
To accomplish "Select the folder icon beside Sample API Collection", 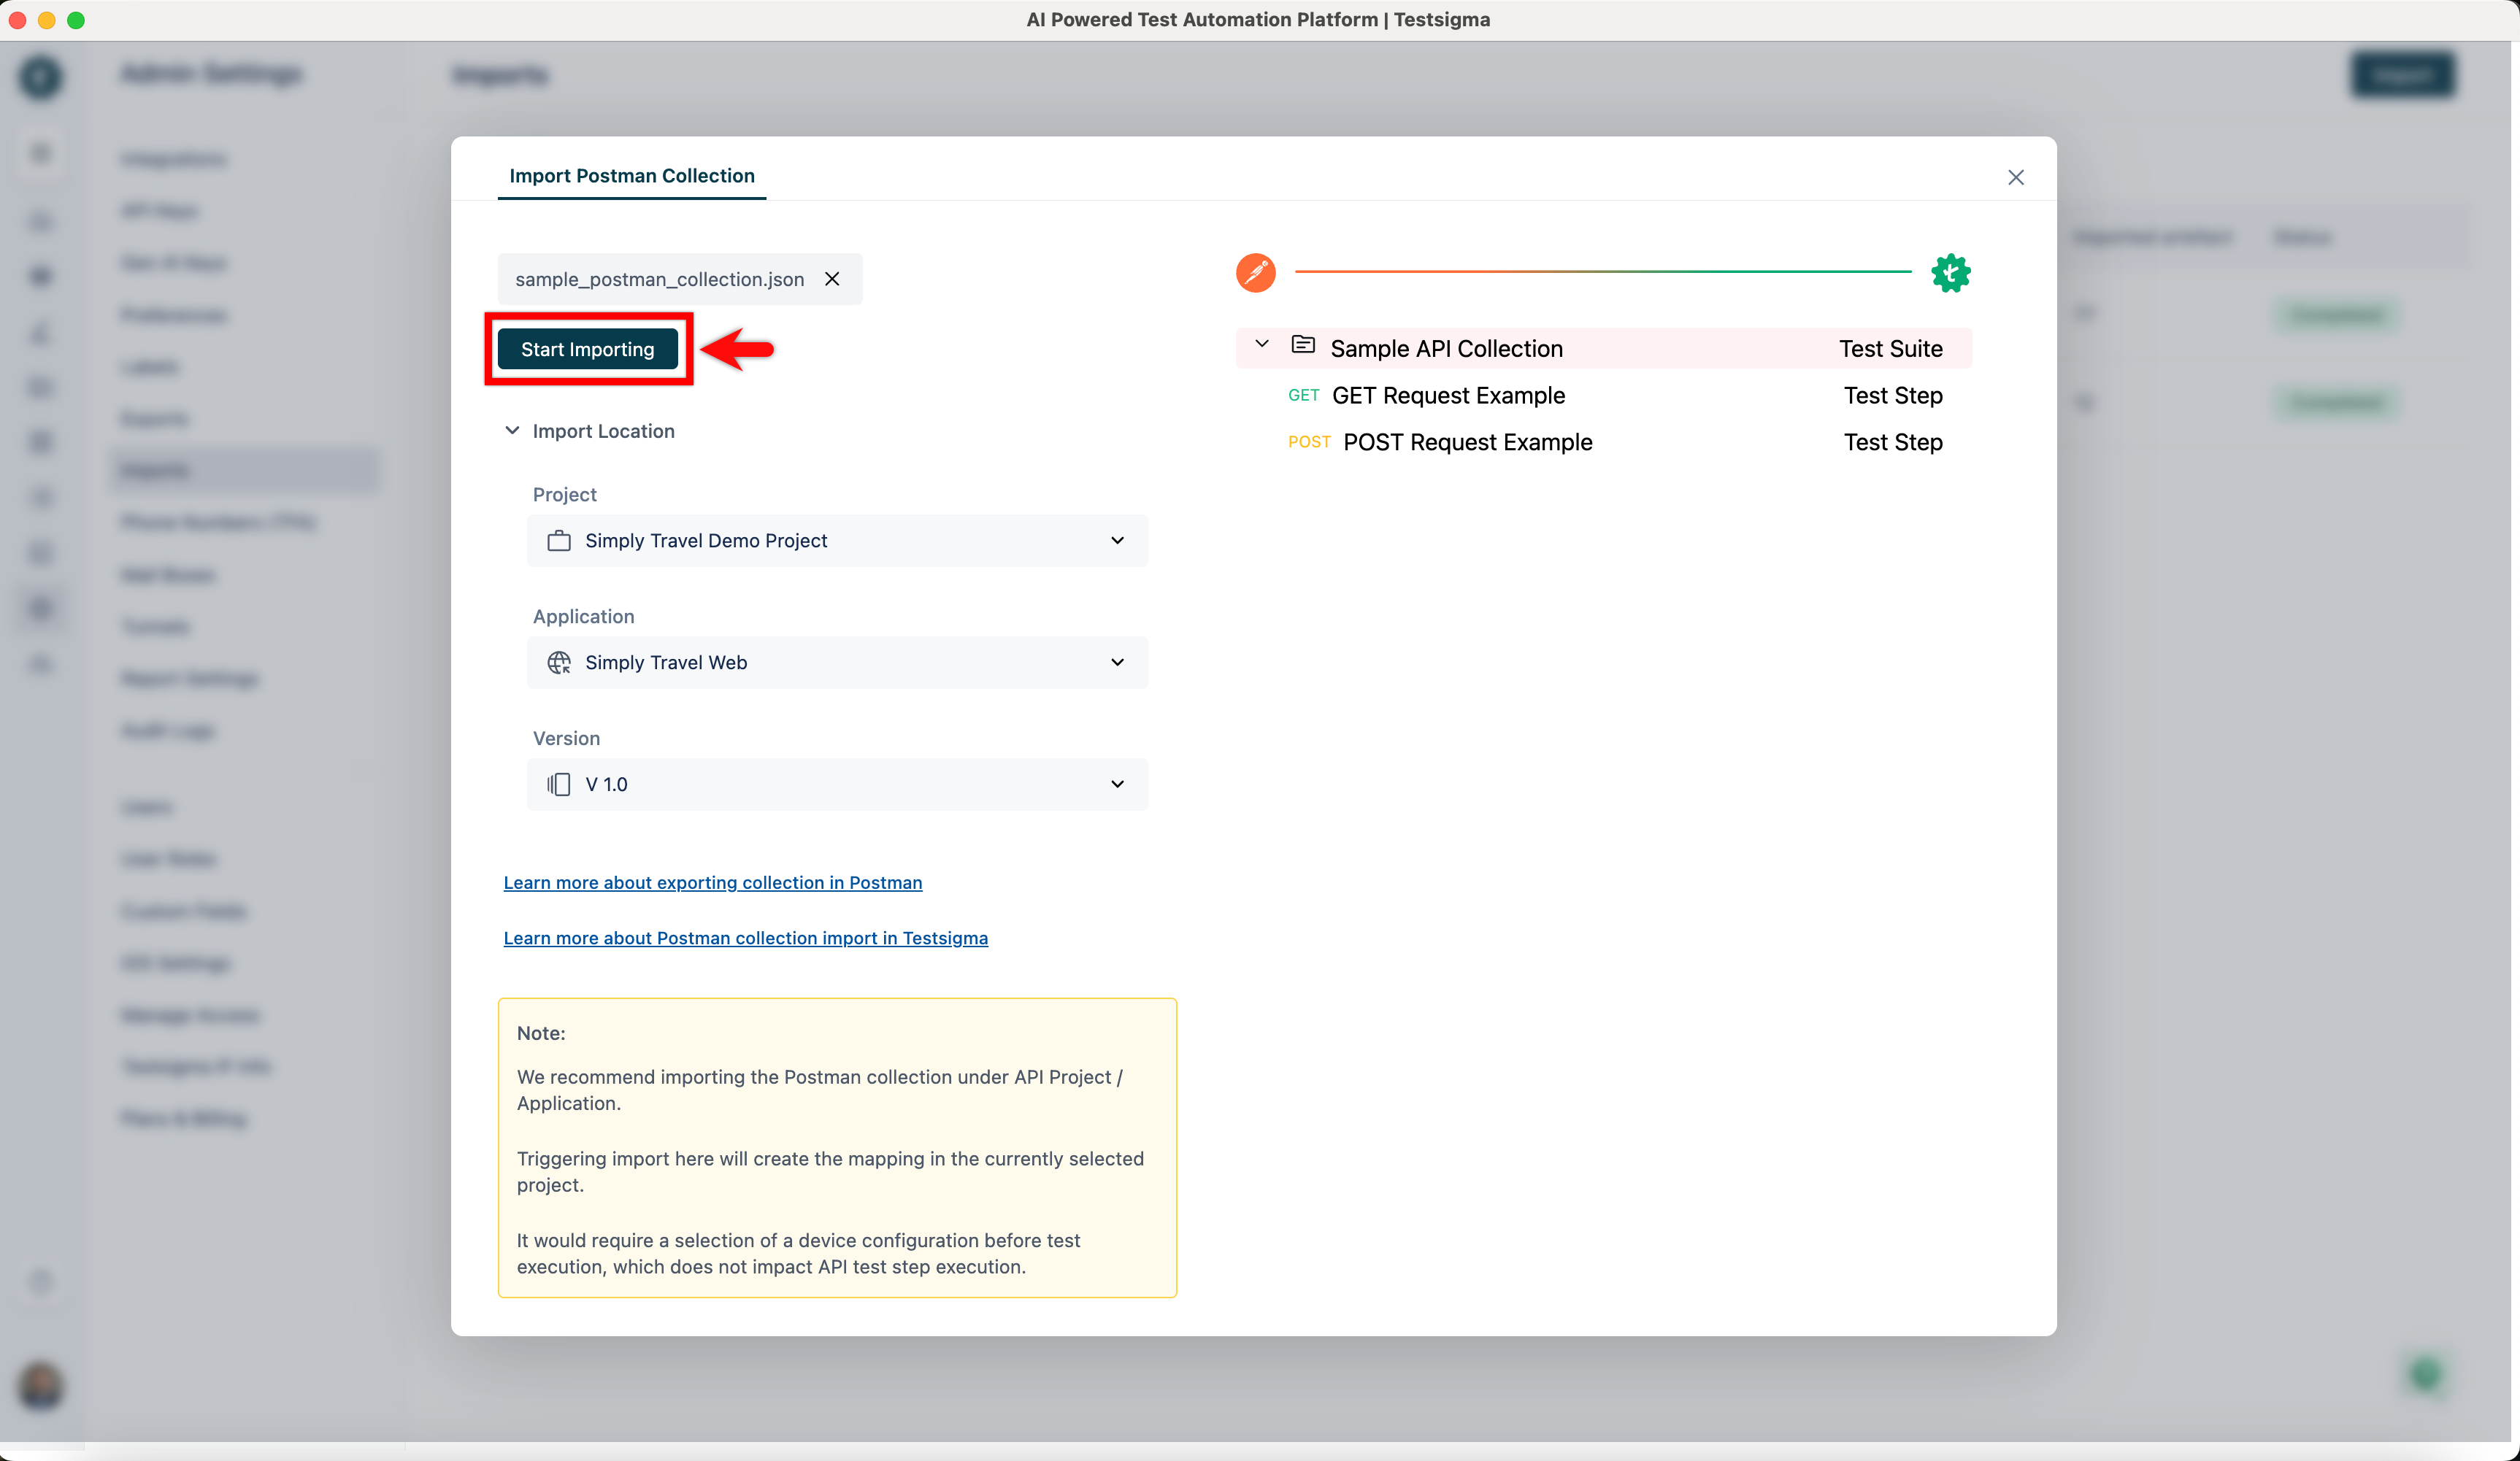I will [1303, 344].
